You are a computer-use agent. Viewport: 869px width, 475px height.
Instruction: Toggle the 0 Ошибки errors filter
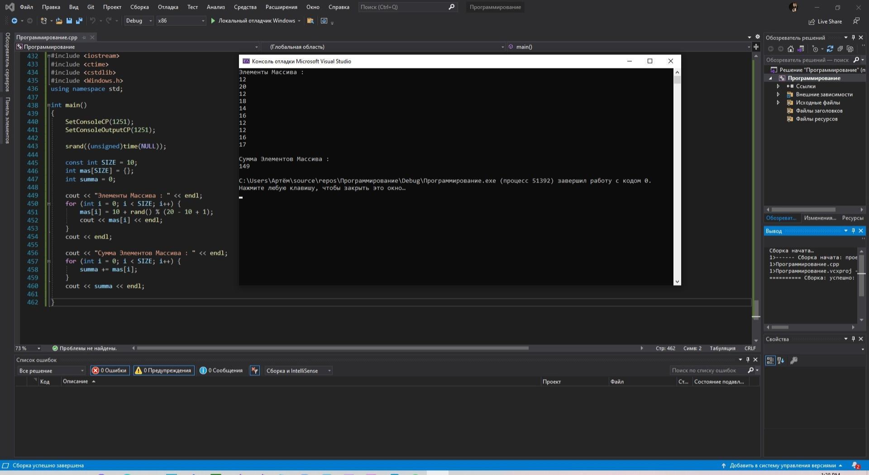point(110,370)
